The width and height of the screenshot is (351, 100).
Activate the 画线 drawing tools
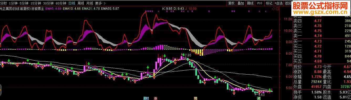pos(250,3)
